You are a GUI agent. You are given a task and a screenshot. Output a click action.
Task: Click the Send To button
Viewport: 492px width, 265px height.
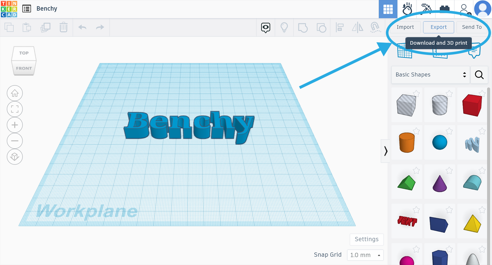pyautogui.click(x=472, y=27)
